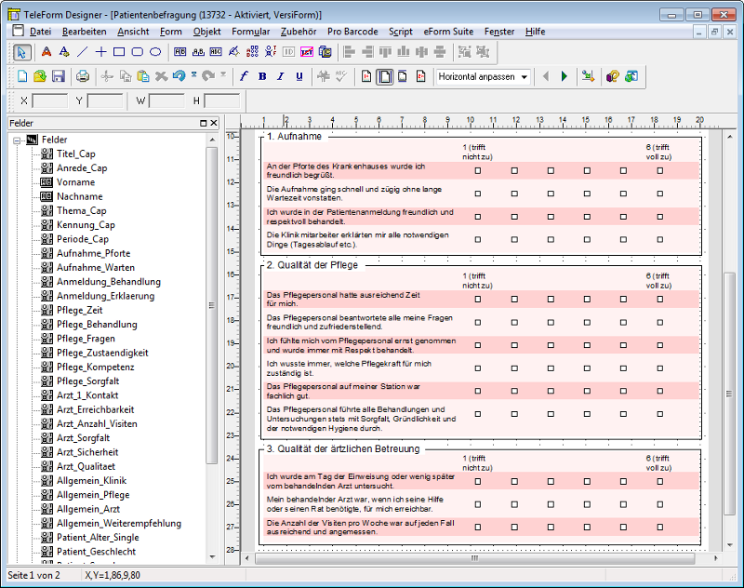Click the X coordinate input field
The image size is (744, 588).
pos(49,100)
